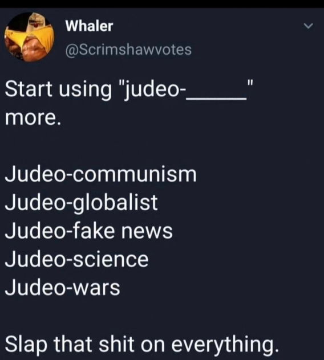
Task: Click the circular profile avatar
Action: pos(29,37)
